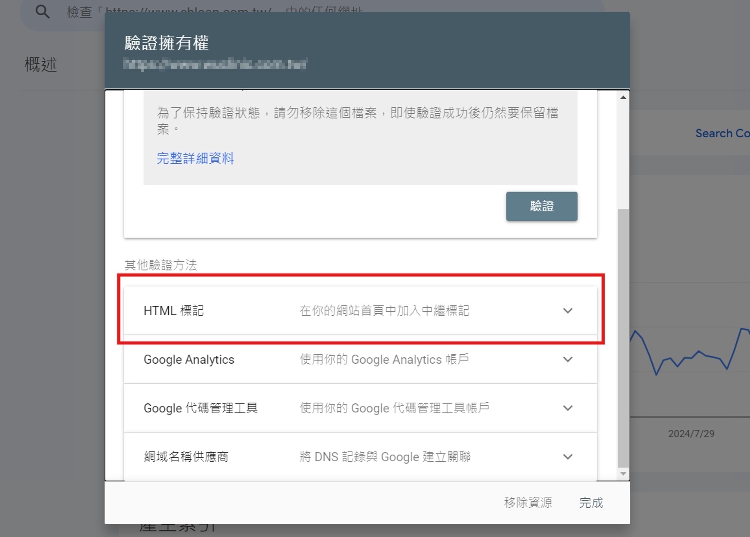This screenshot has width=750, height=537.
Task: Expand the Google Analytics verification method
Action: click(360, 360)
